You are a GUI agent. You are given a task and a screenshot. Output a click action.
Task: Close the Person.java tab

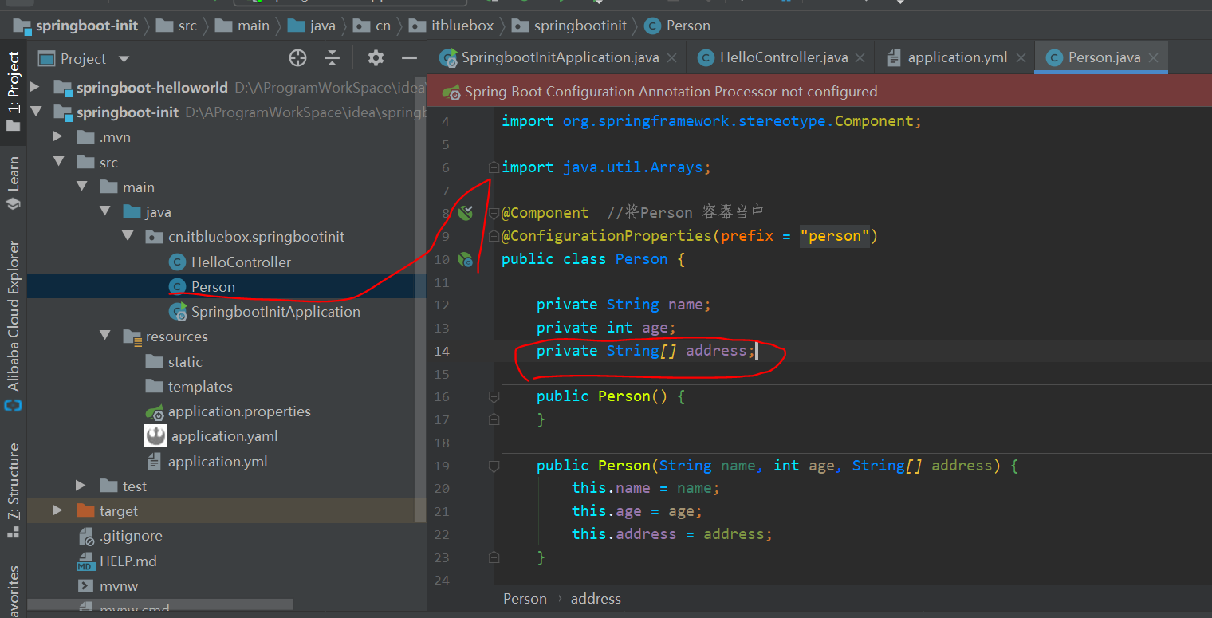pos(1153,58)
